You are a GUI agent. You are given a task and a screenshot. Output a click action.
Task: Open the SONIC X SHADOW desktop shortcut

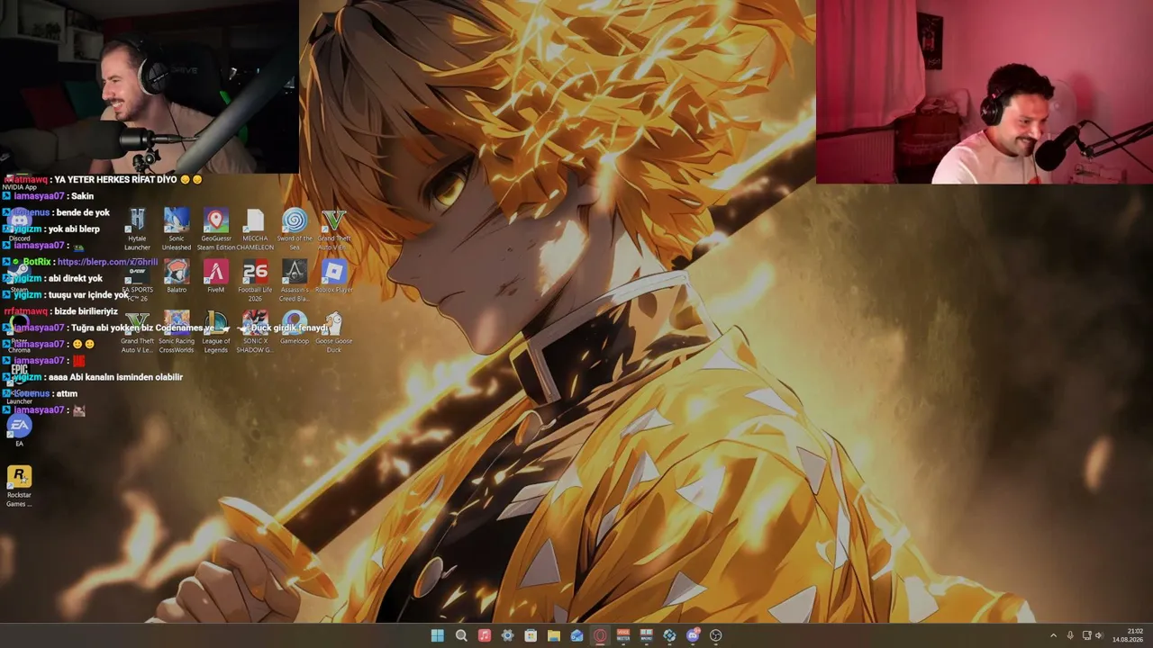[255, 332]
